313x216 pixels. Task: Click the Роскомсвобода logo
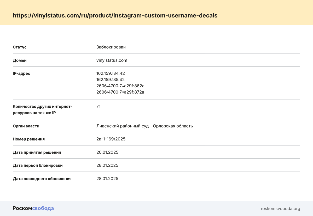[33, 208]
